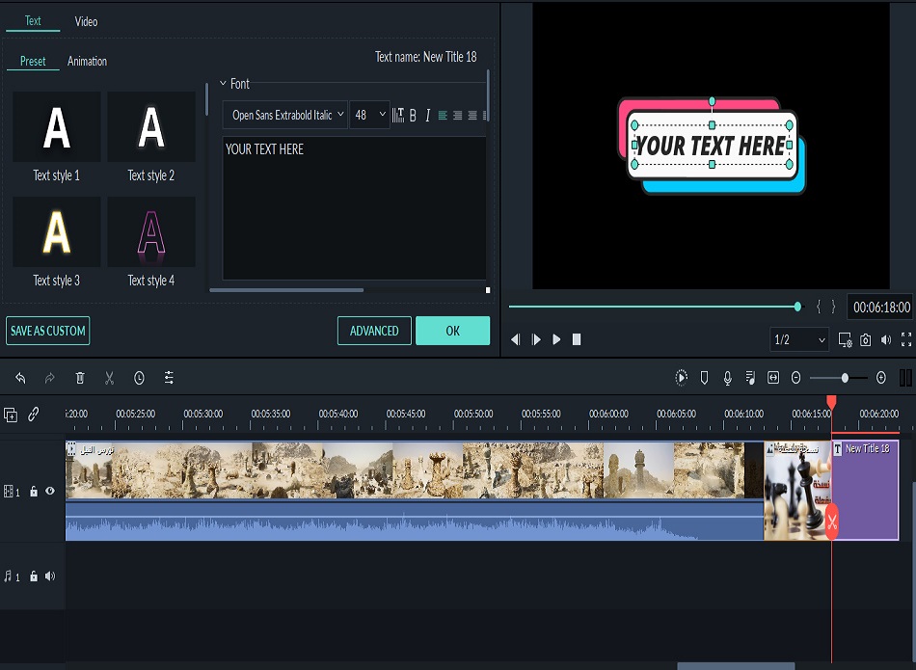Click the ADVANCED button
916x670 pixels.
pos(374,331)
